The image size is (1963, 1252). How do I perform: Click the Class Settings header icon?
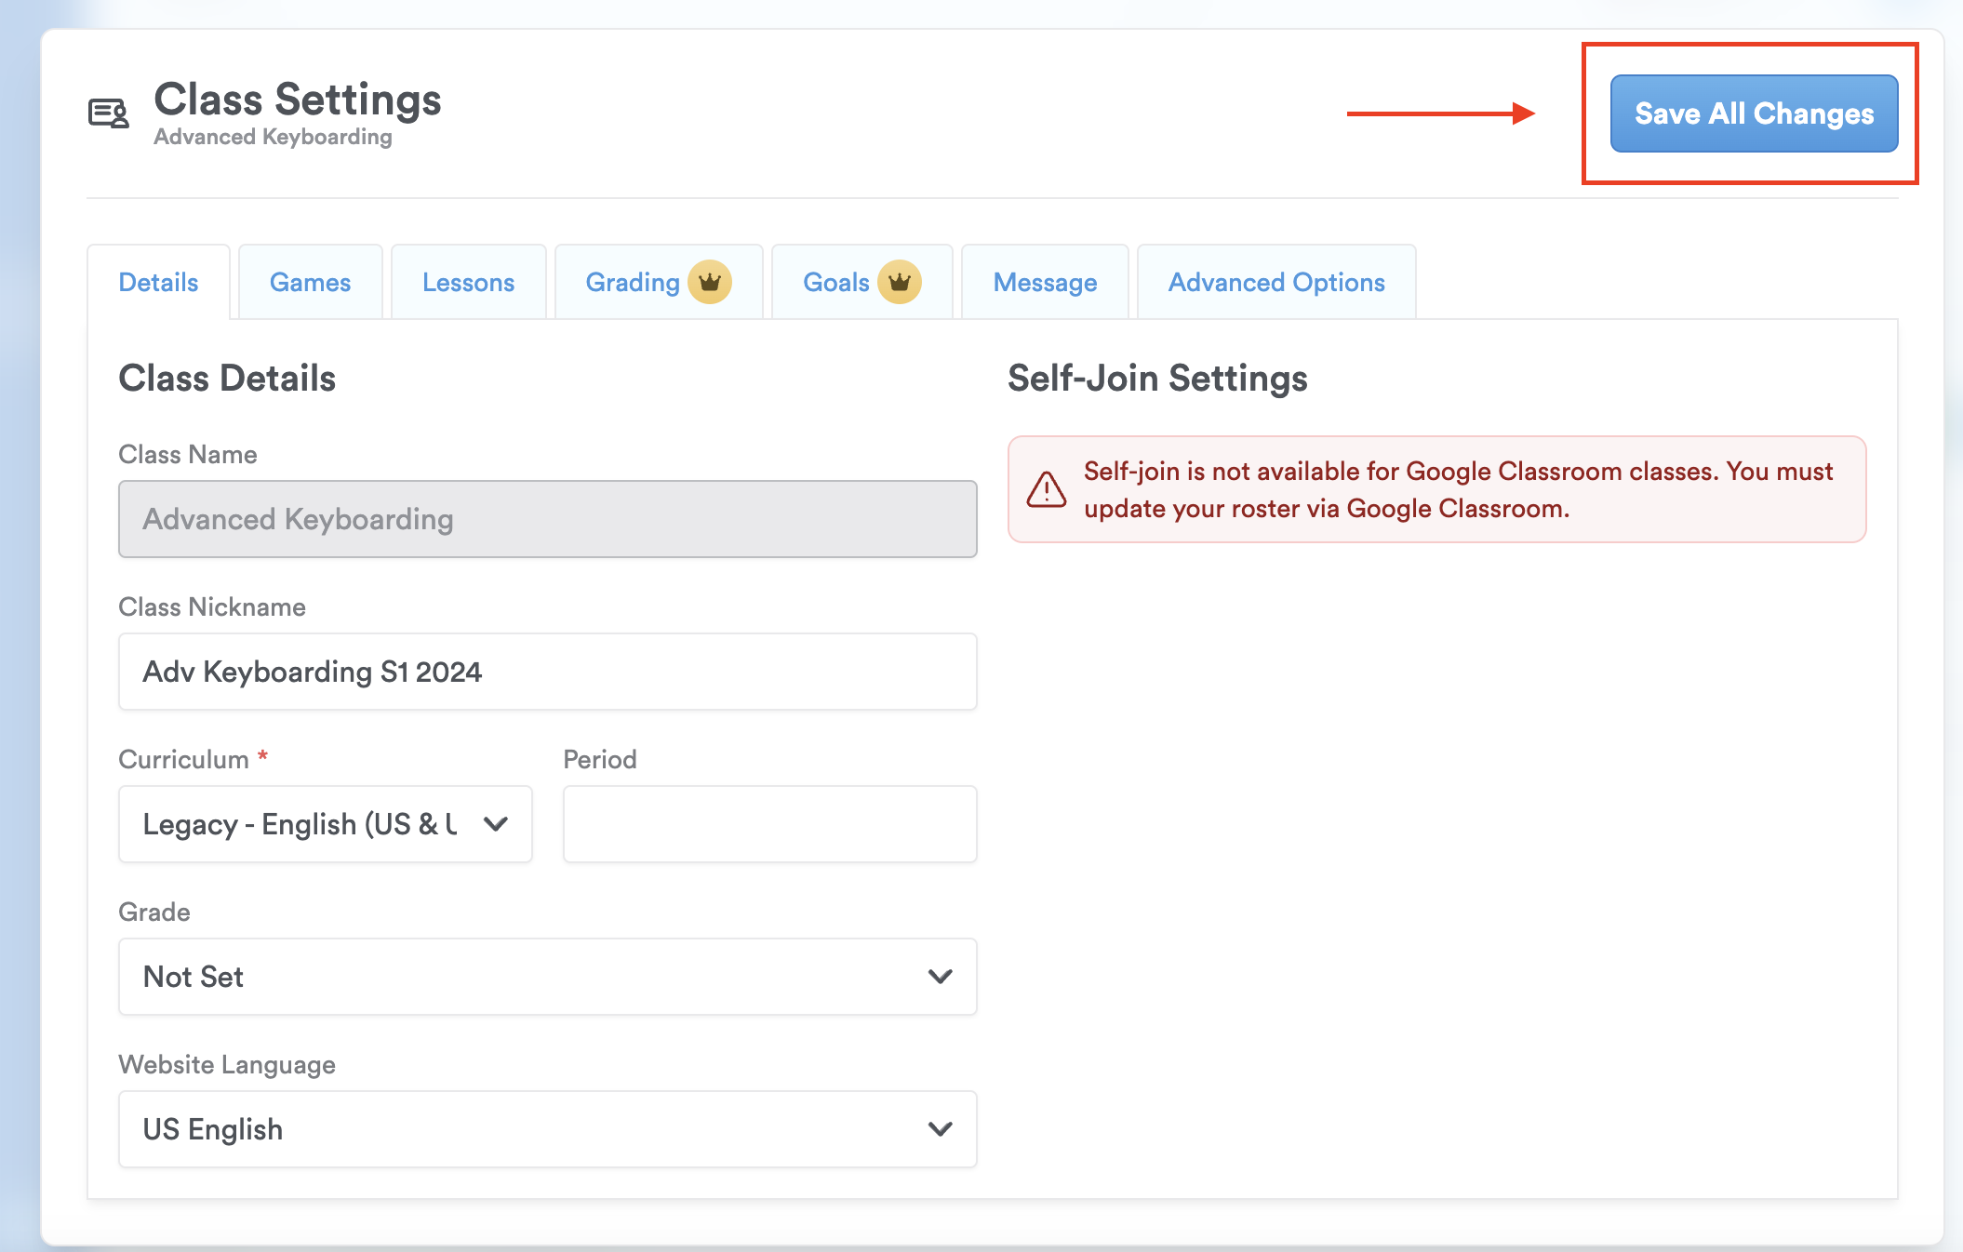(x=109, y=113)
